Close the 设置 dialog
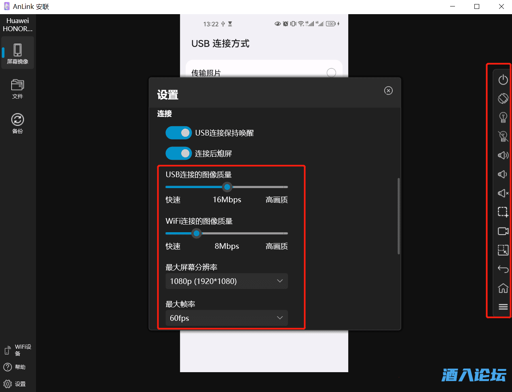Viewport: 512px width, 392px height. [388, 91]
